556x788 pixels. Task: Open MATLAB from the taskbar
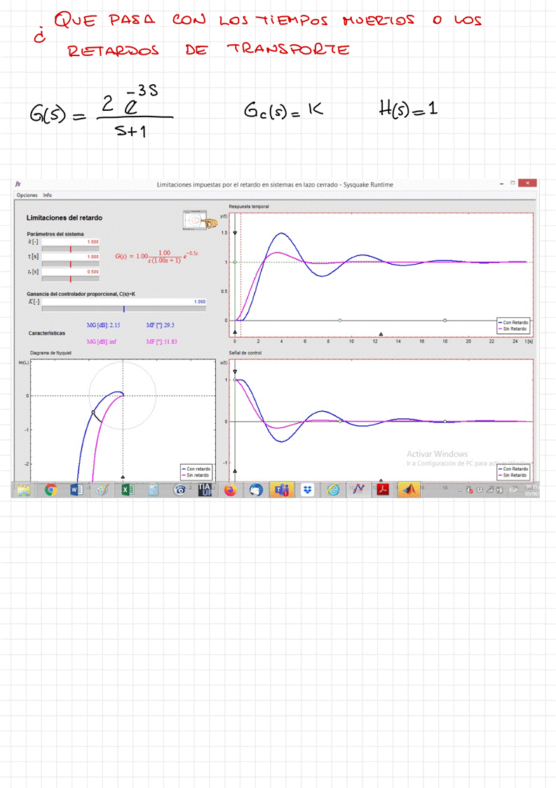[x=408, y=490]
